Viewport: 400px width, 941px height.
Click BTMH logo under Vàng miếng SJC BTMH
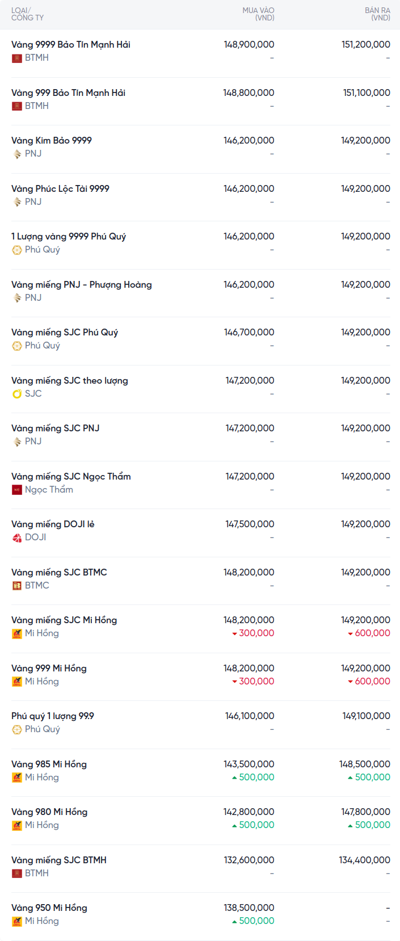click(17, 873)
